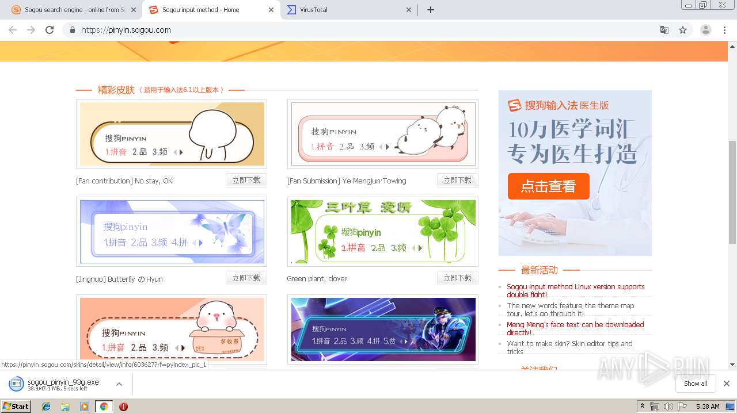737x414 pixels.
Task: Click the 最新活动 section heading
Action: [540, 270]
